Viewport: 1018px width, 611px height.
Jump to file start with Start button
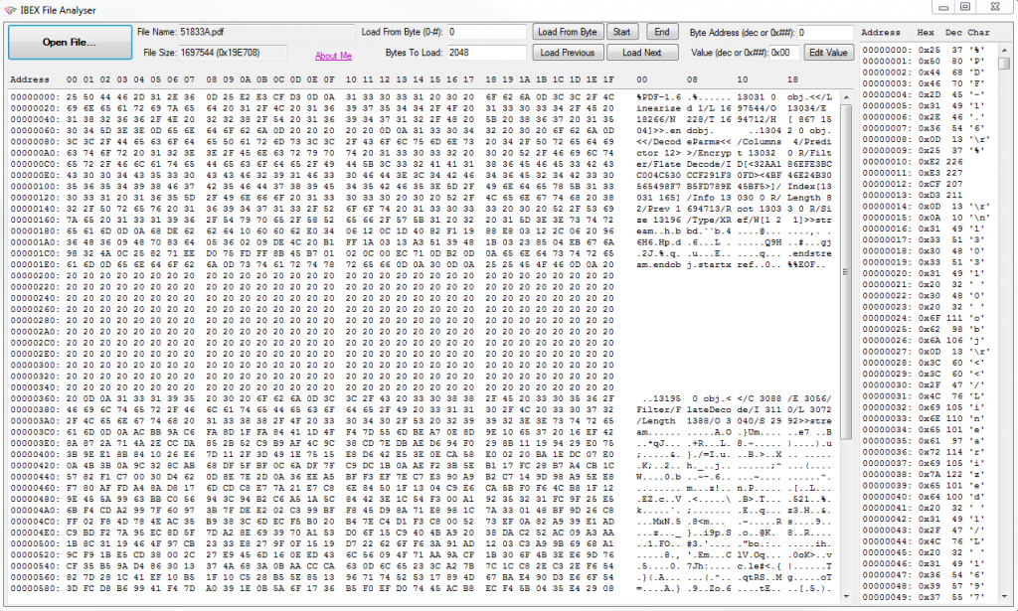pos(621,32)
